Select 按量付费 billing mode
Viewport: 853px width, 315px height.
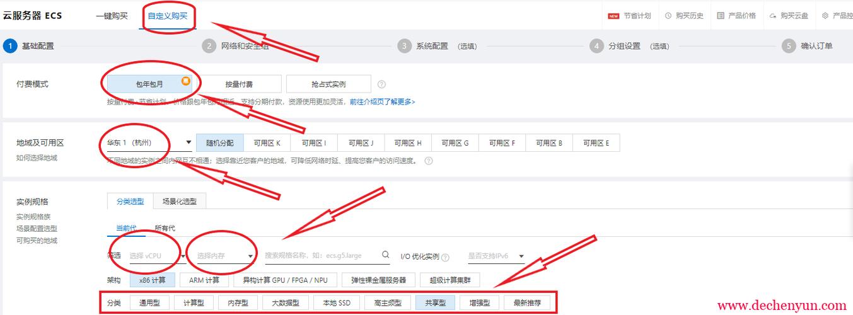coord(239,84)
